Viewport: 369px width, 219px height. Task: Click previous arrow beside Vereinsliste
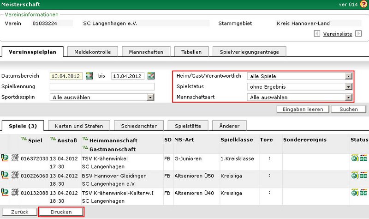coord(316,34)
